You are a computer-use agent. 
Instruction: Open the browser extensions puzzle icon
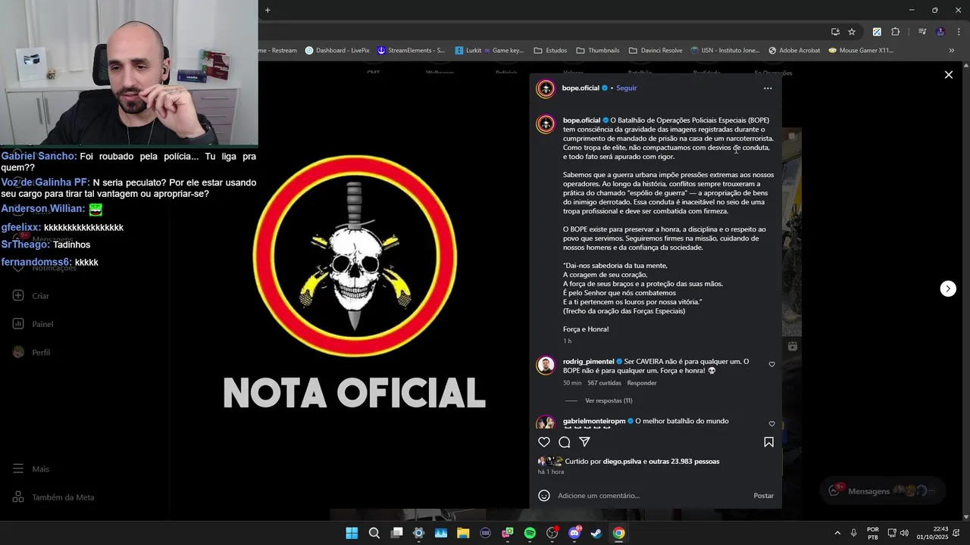896,32
